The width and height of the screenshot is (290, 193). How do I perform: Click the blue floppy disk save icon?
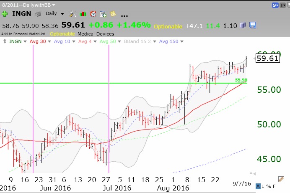pos(253,25)
